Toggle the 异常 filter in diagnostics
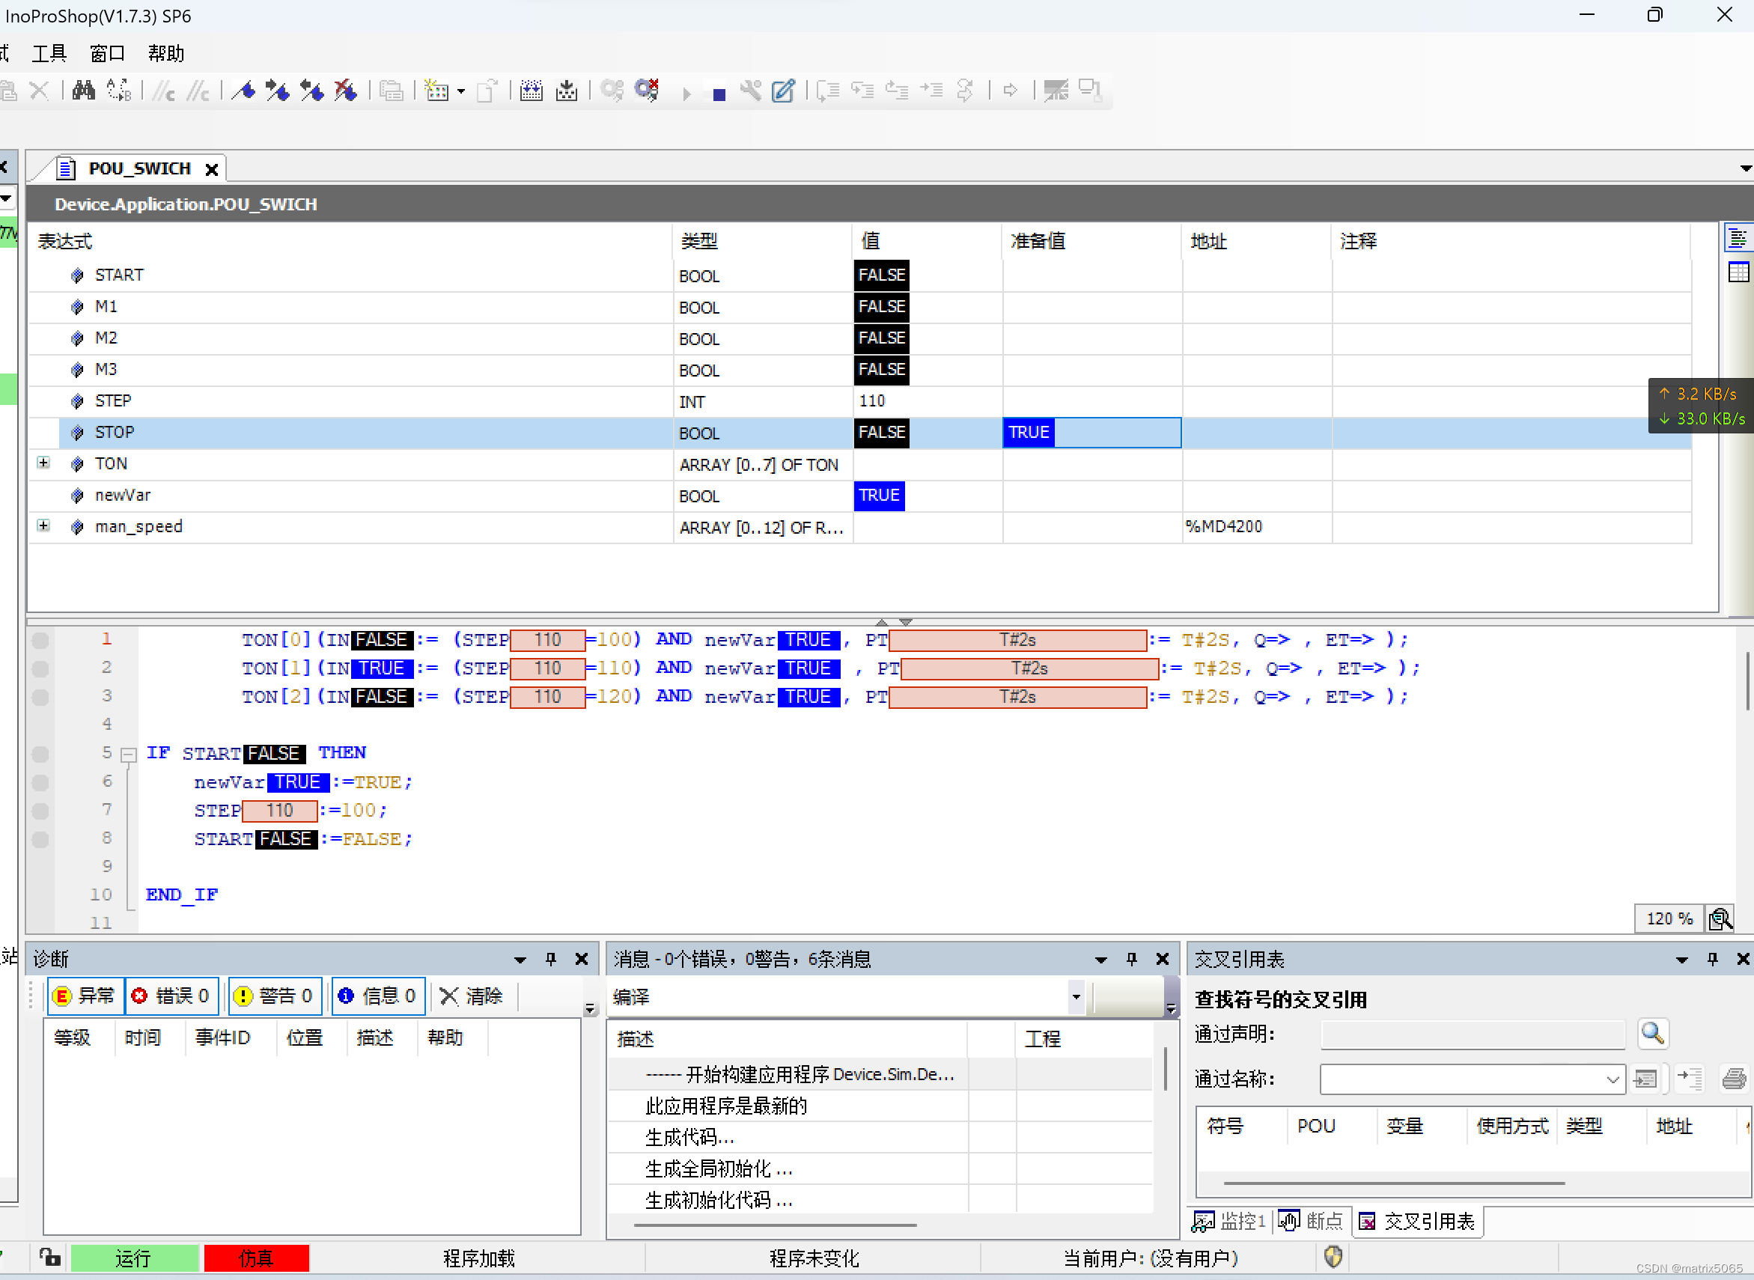This screenshot has height=1280, width=1754. (85, 996)
